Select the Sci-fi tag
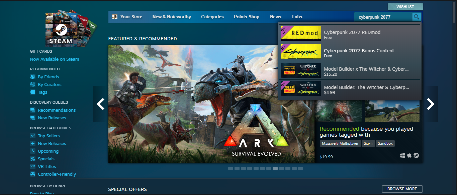 [368, 143]
